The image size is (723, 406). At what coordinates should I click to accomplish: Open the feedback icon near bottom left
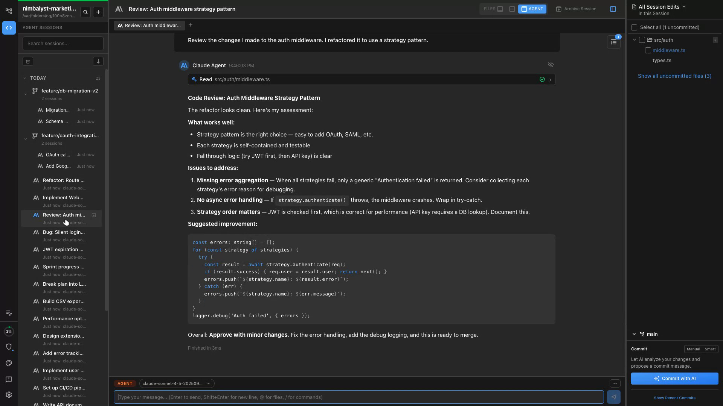[9, 379]
